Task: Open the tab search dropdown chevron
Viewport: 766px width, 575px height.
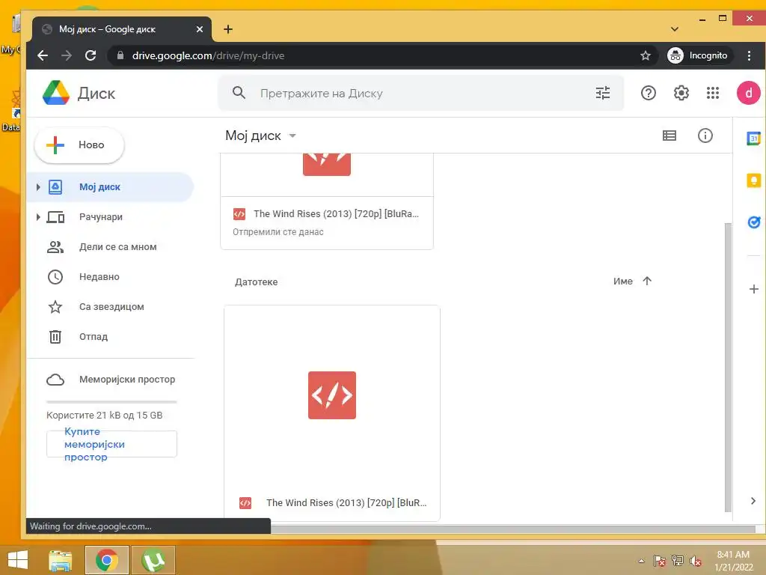Action: [x=675, y=29]
